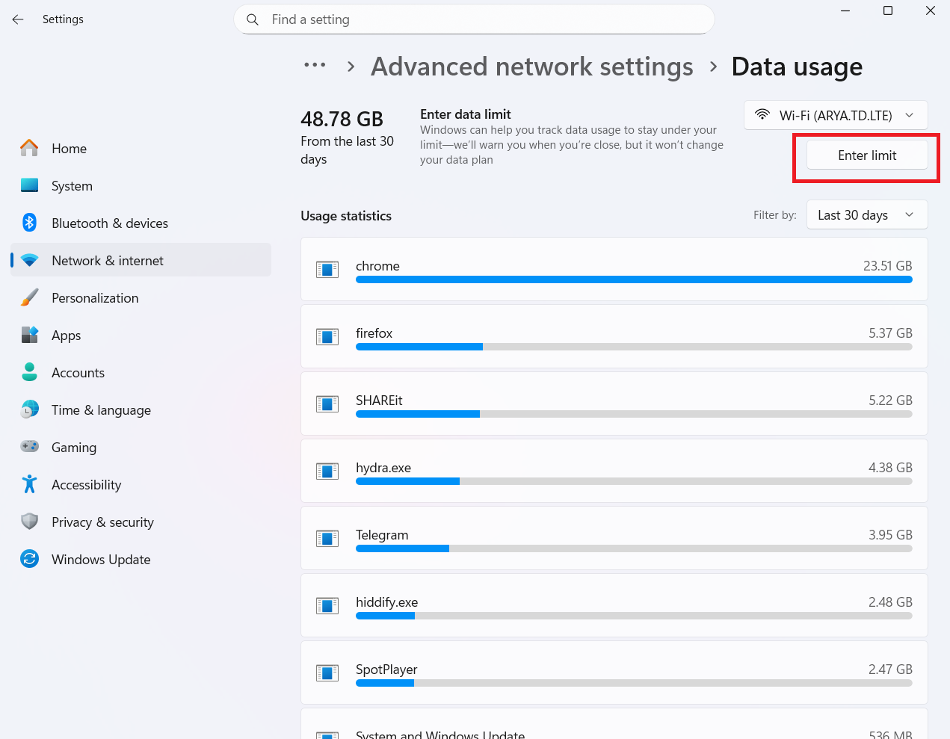The image size is (950, 739).
Task: Click the hiddify.exe app icon
Action: point(327,605)
